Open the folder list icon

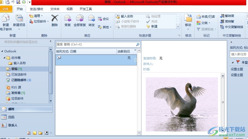[x=40, y=133]
